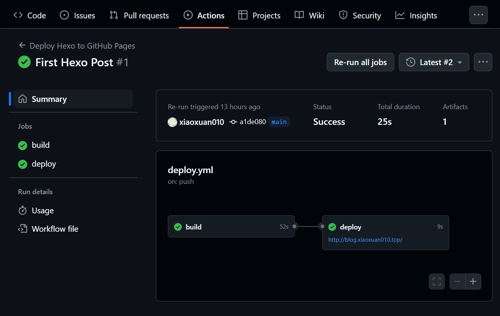Zoom in the workflow graph with plus control
500x316 pixels.
coord(473,281)
